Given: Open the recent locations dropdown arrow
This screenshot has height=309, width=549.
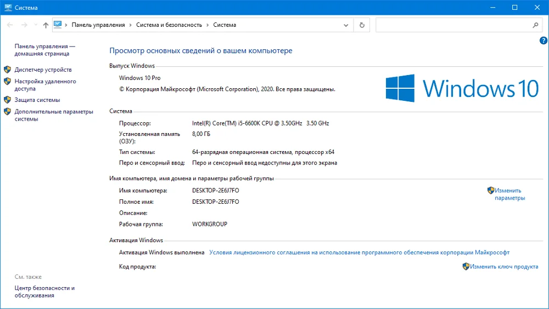Looking at the screenshot, I should (x=36, y=25).
